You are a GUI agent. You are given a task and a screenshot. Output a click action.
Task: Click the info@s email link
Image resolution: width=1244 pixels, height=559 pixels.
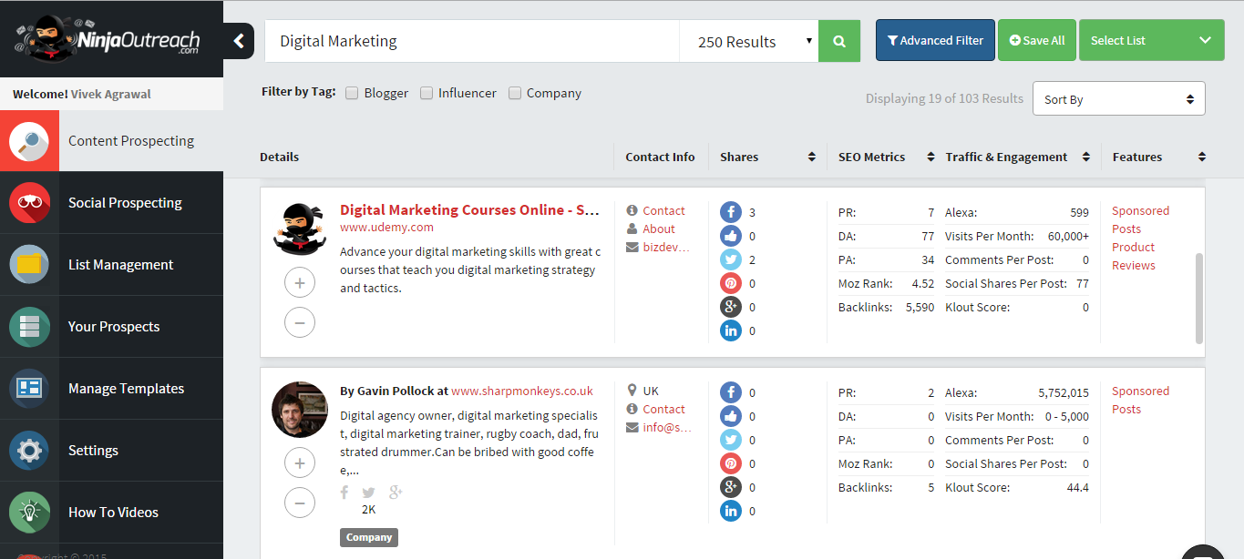click(x=666, y=427)
